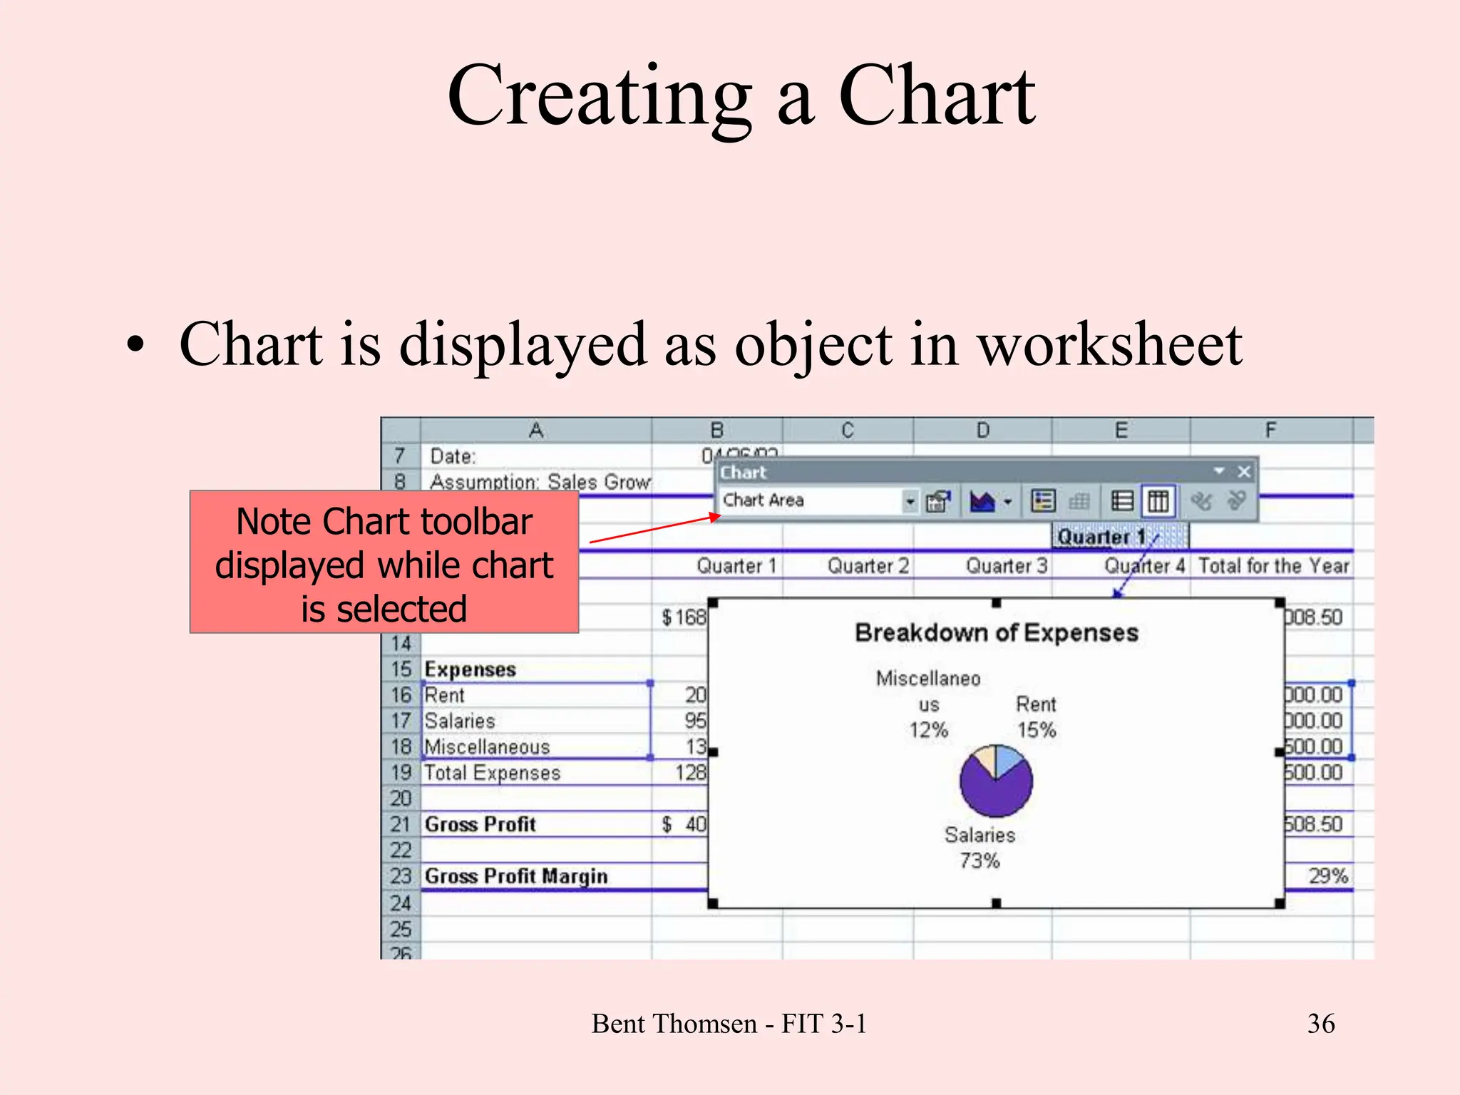Viewport: 1460px width, 1095px height.
Task: Click the Angle Counterclockwise text icon
Action: [x=1236, y=501]
